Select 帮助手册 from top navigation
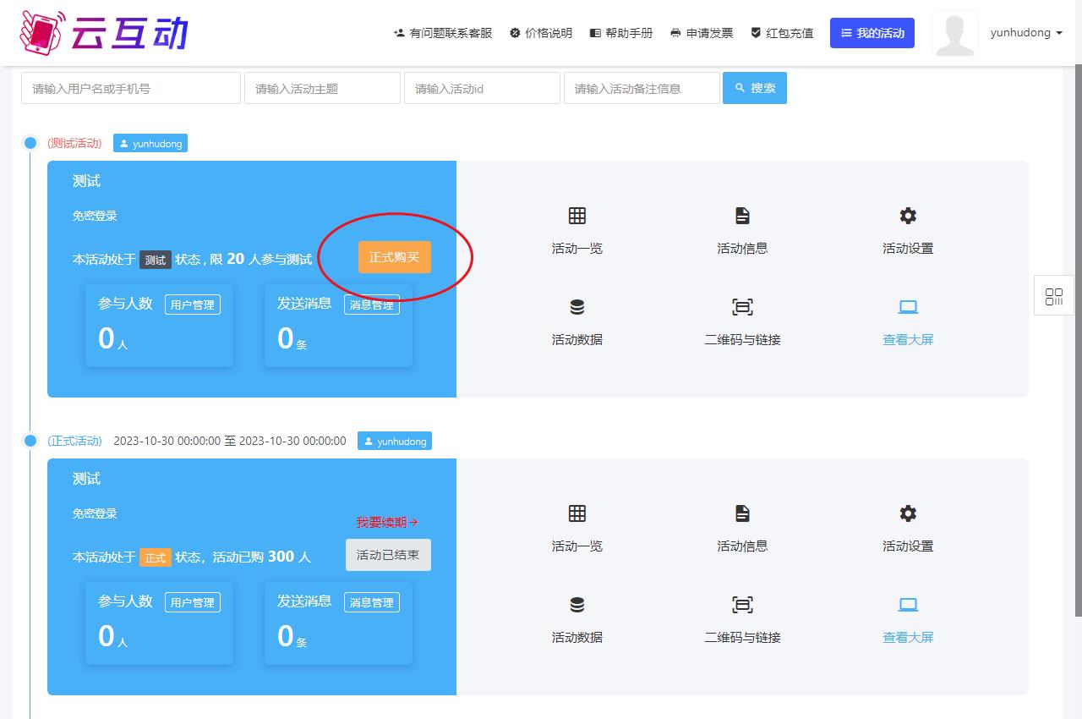The width and height of the screenshot is (1082, 719). (621, 33)
